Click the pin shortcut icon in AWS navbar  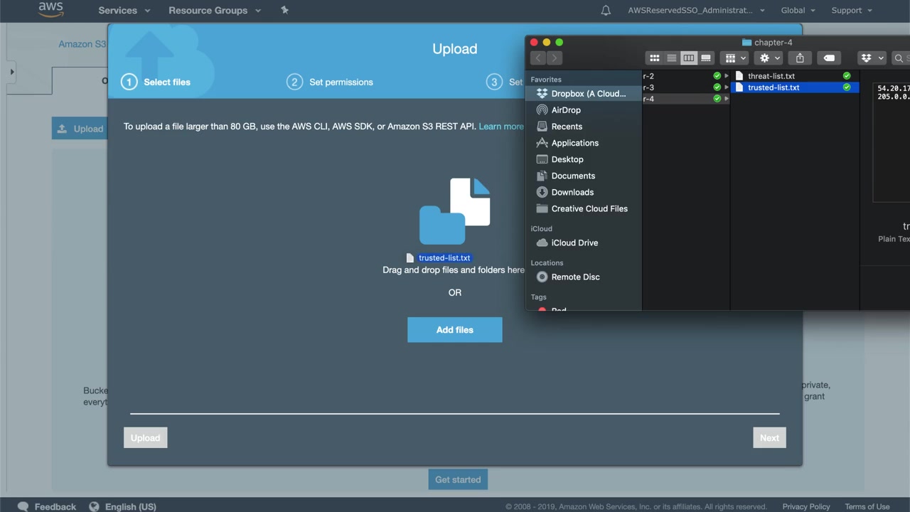point(285,10)
